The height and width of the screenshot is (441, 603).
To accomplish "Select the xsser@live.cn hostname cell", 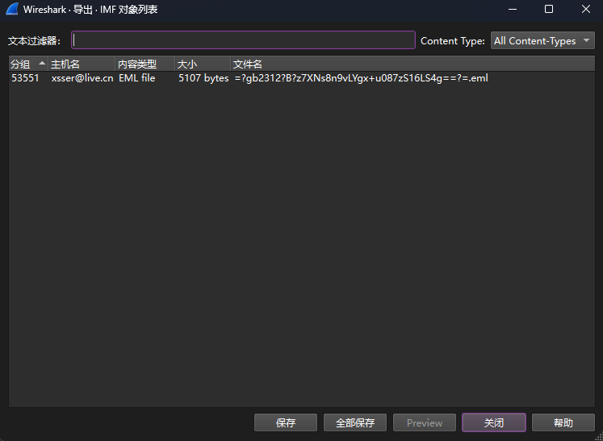I will point(82,78).
